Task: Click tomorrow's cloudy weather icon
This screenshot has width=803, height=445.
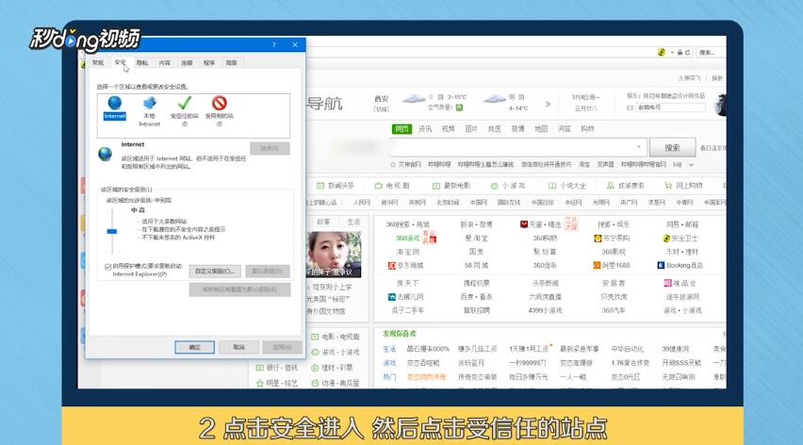Action: (494, 98)
